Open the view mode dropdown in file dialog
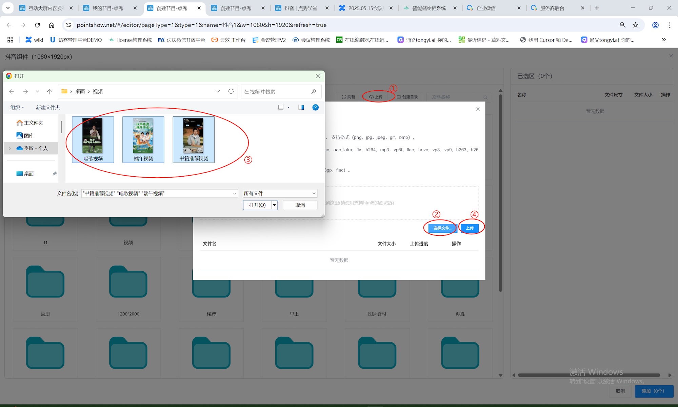This screenshot has width=678, height=407. [x=288, y=107]
